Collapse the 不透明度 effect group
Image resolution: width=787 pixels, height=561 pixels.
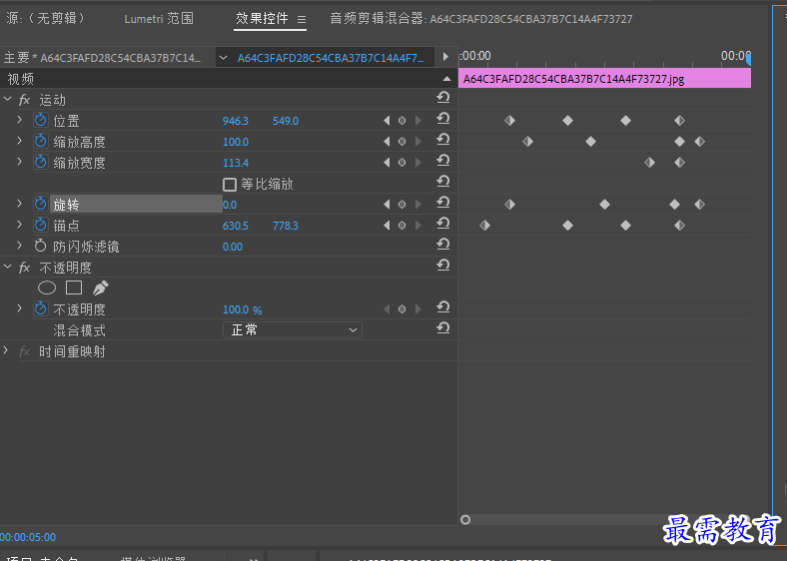(8, 267)
